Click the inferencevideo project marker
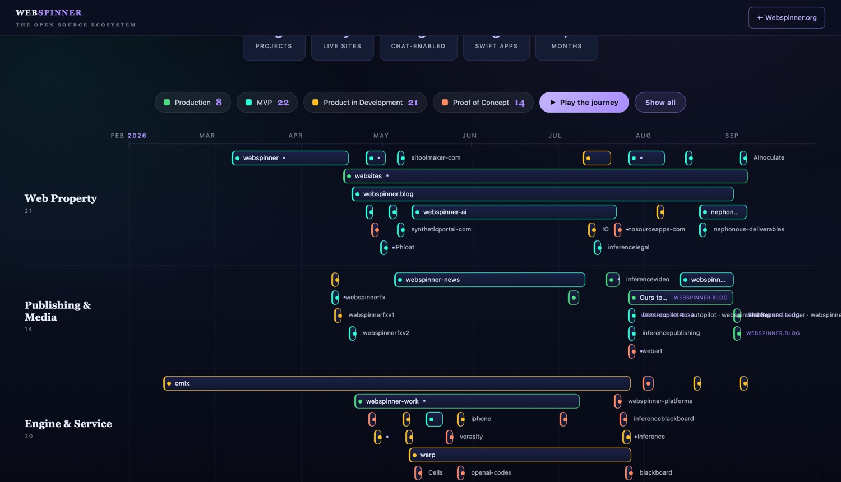Viewport: 841px width, 482px height. pyautogui.click(x=613, y=280)
